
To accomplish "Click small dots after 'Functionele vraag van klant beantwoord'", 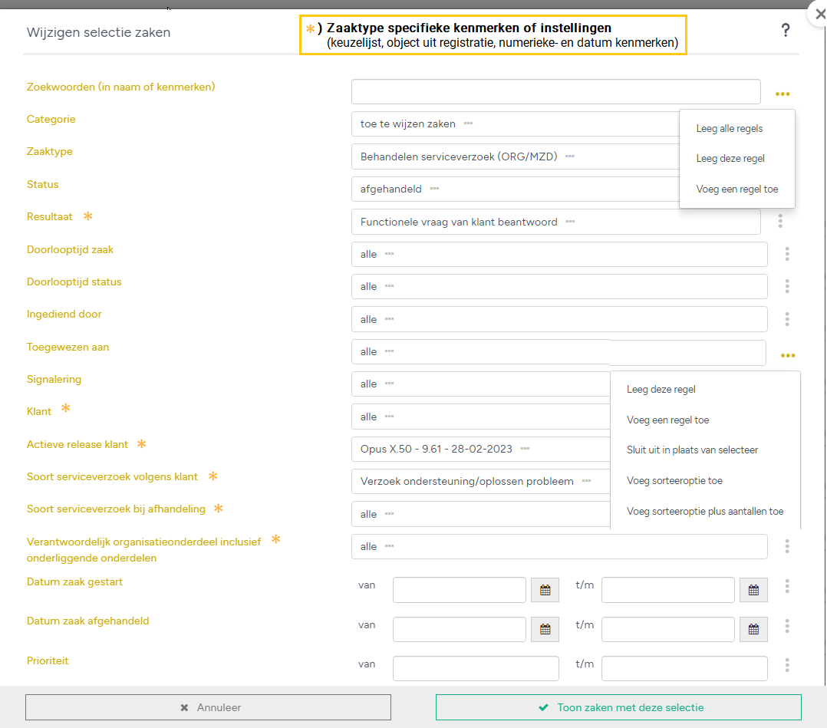I will click(x=570, y=222).
